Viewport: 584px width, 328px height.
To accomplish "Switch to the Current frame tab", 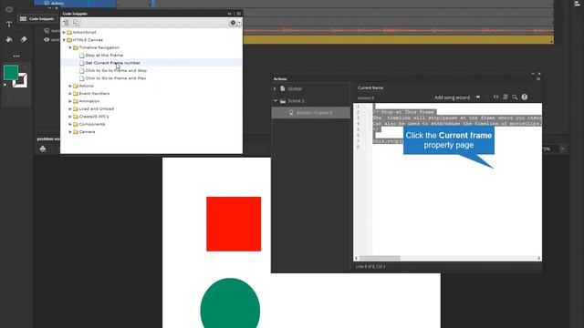I will [370, 88].
